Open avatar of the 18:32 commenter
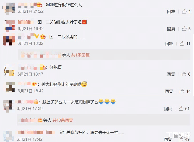Viewport: 194px width, 142px height. pos(9,39)
